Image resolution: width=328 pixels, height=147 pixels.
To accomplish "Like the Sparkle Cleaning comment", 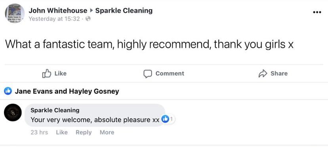I will [62, 132].
